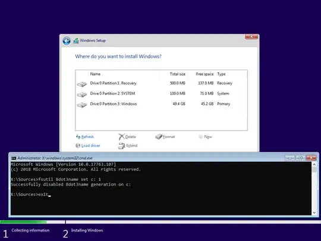This screenshot has width=321, height=241.
Task: Click cmd scrollbar up arrow
Action: 314,164
